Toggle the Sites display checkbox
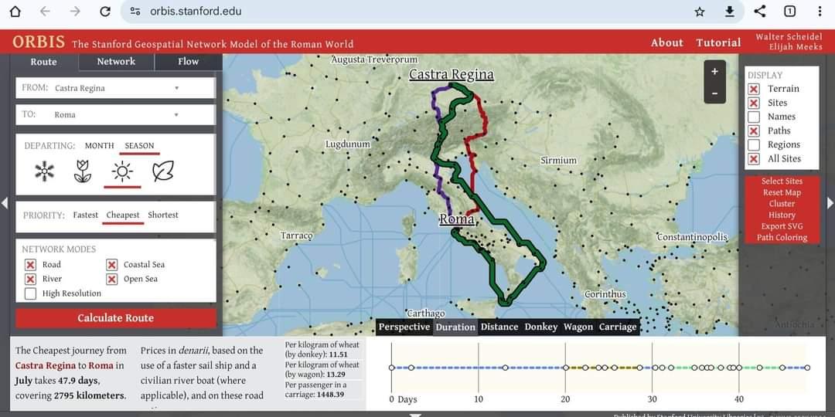Screen dimensions: 835x417 (x=754, y=103)
